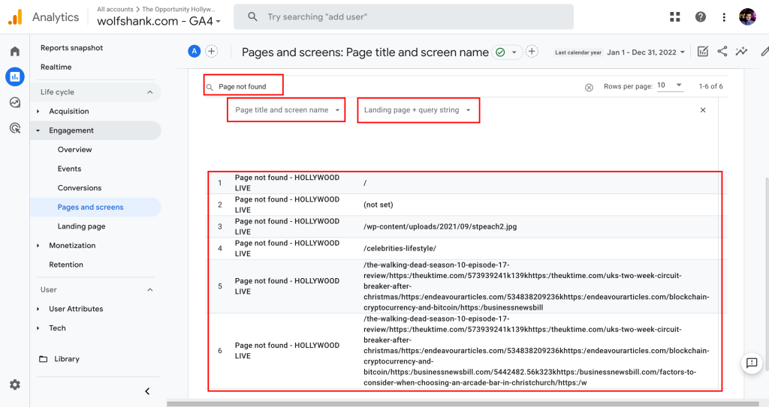
Task: Open the Insights sparkline icon
Action: [x=741, y=52]
